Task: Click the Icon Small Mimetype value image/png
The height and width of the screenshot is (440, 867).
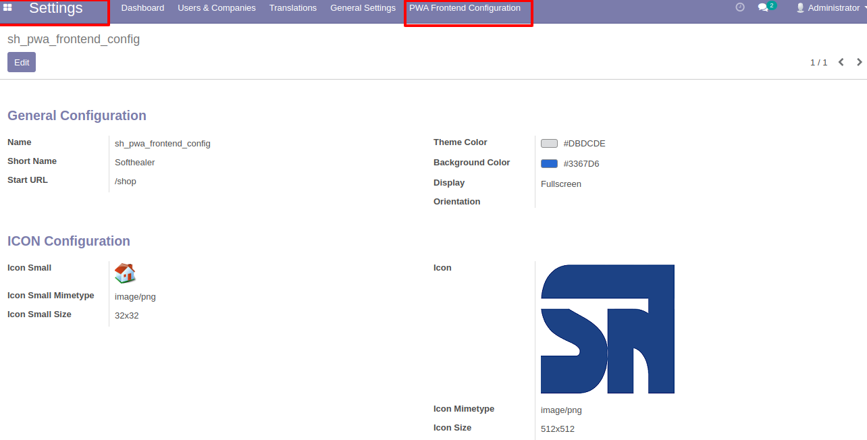Action: pyautogui.click(x=135, y=297)
